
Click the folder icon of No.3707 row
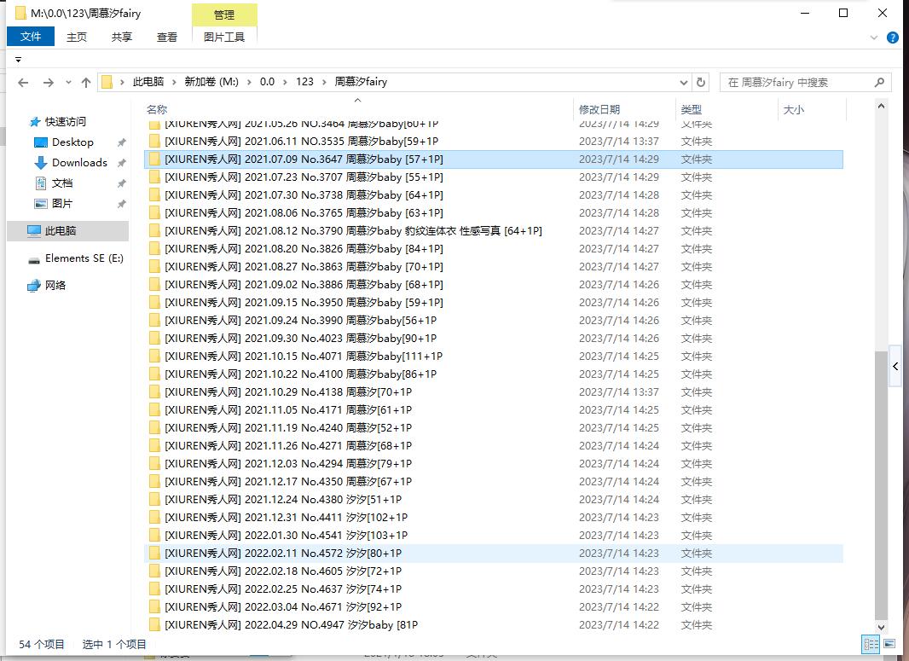point(155,177)
